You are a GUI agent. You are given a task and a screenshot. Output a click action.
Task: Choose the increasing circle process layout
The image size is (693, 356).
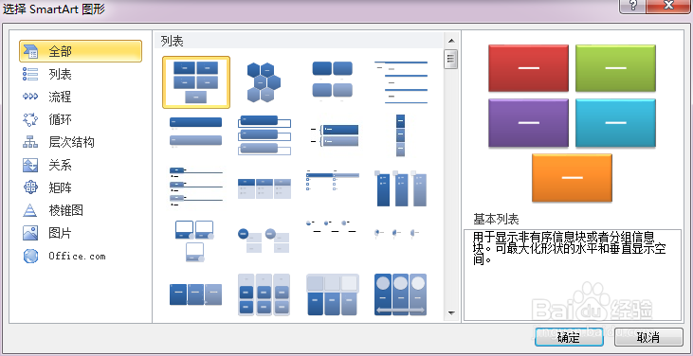(332, 226)
